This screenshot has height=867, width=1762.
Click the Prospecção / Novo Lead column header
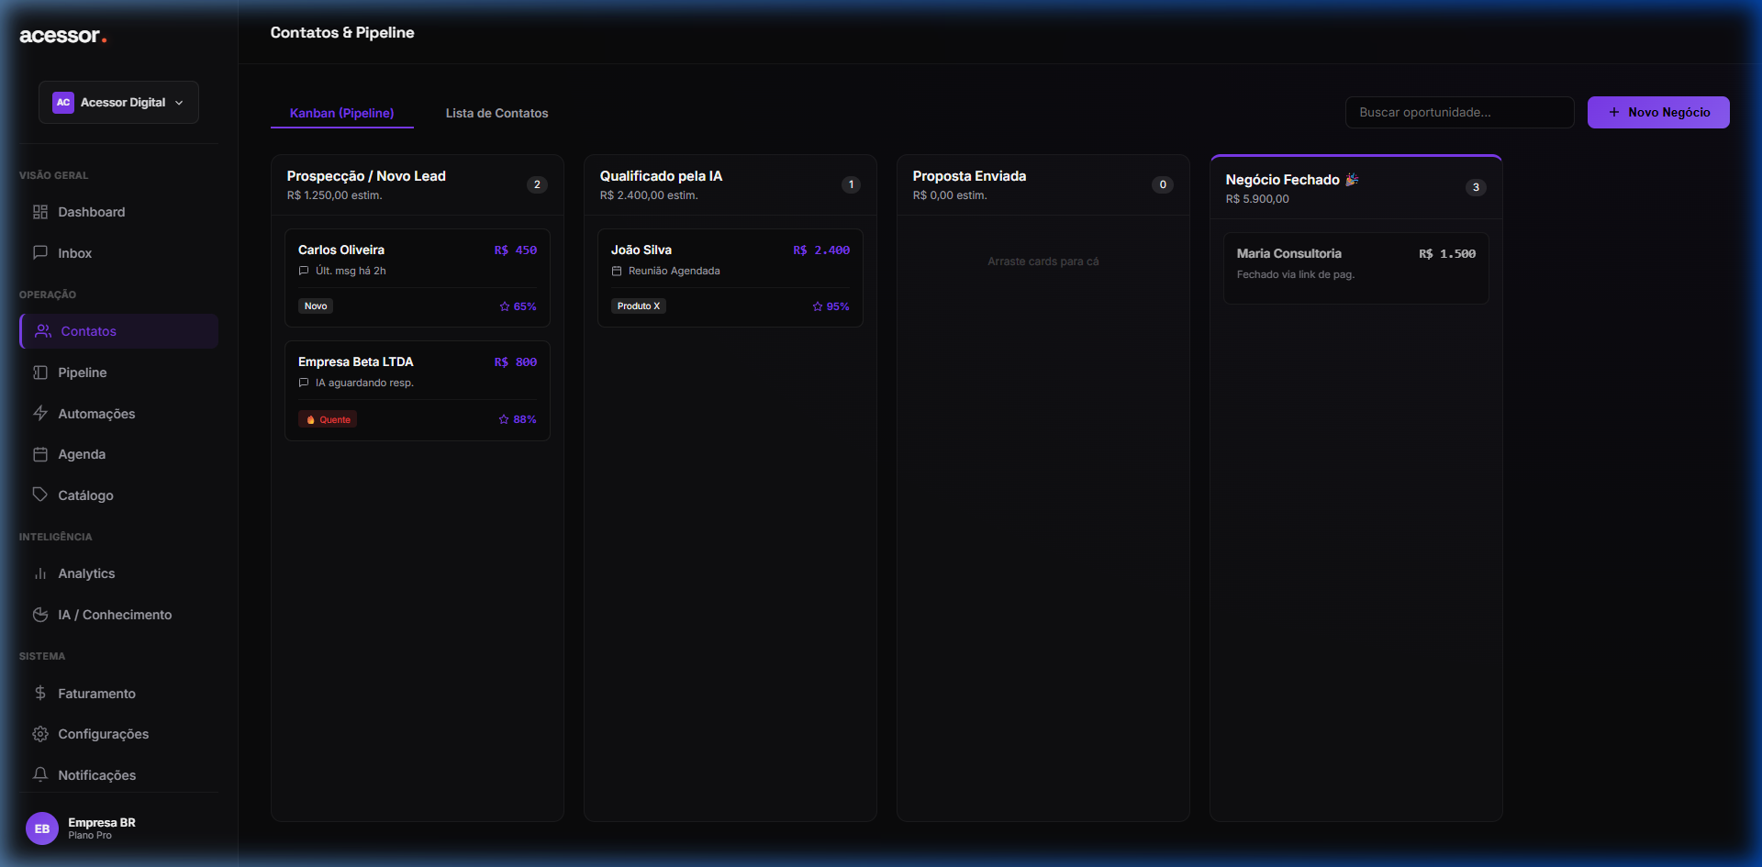418,184
